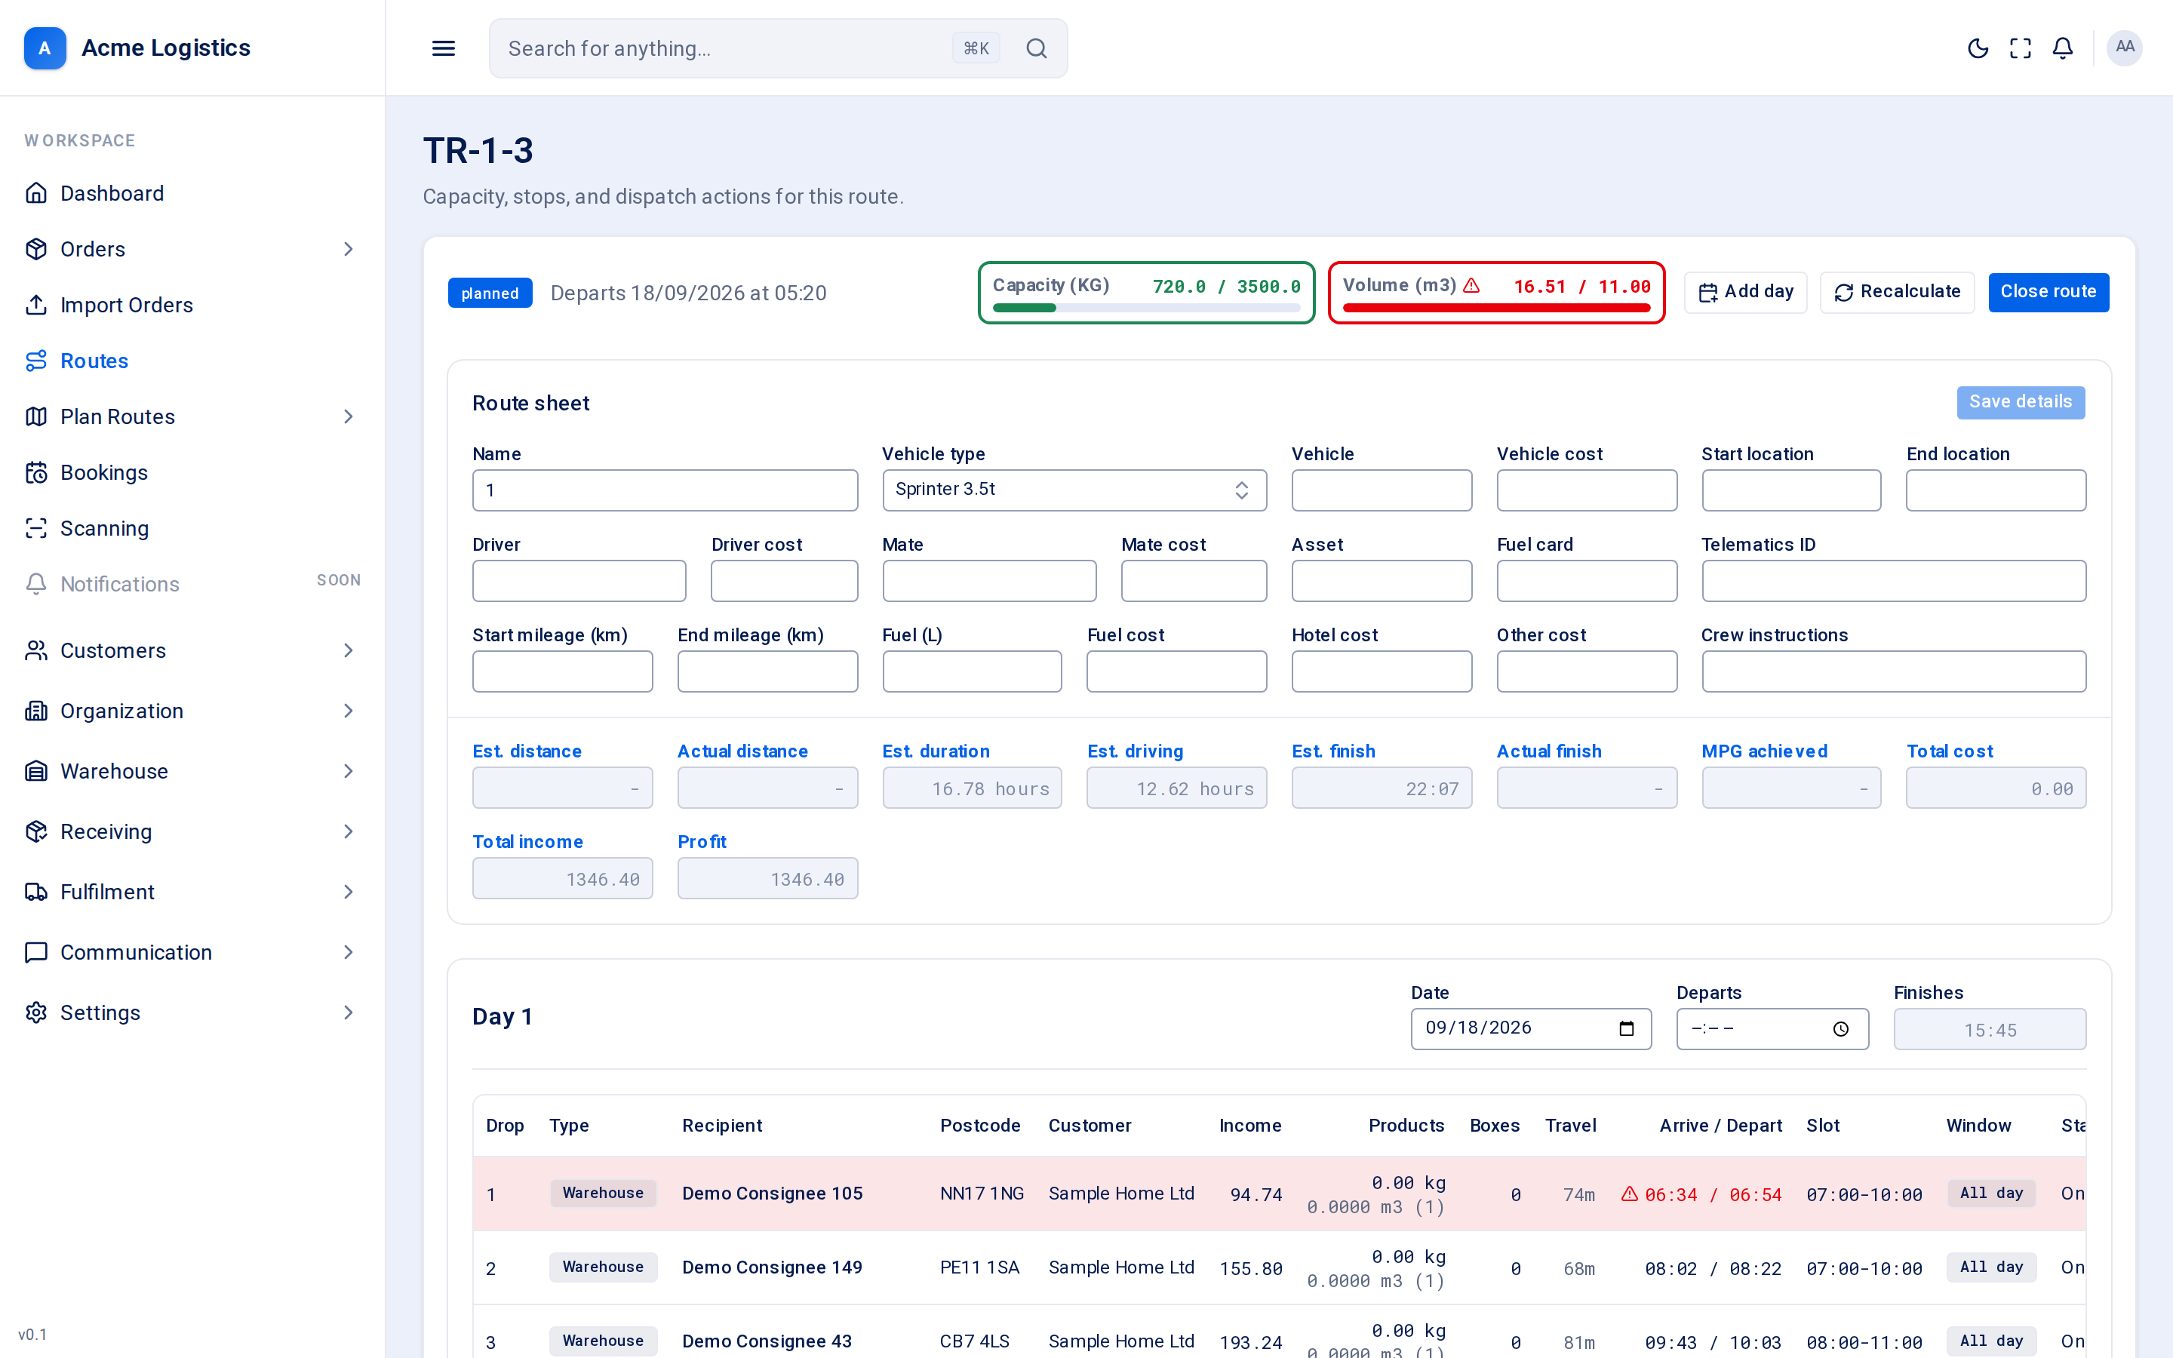Expand the Warehouse section chevron

click(349, 770)
